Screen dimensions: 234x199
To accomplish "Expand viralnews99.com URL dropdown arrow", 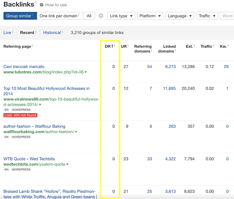I will coord(40,105).
